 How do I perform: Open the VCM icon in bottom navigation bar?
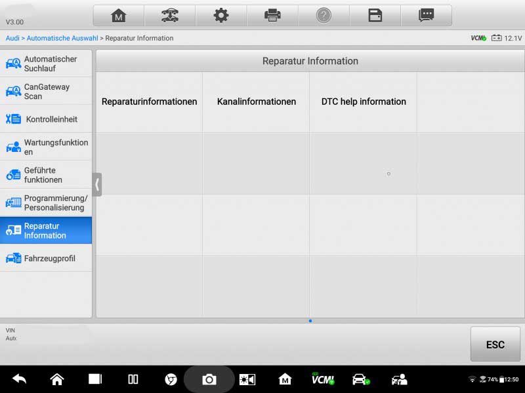click(323, 380)
